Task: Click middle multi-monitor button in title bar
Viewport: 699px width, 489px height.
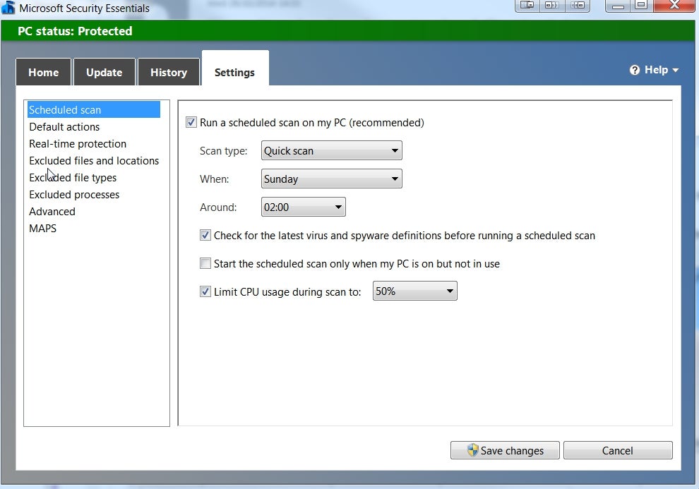Action: [552, 6]
